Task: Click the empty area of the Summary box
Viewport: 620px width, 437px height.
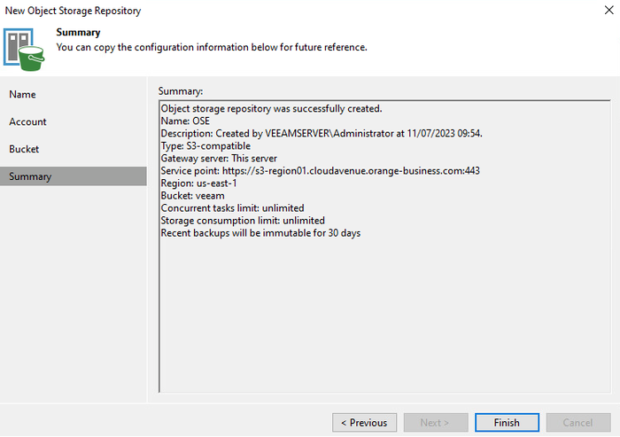Action: coord(384,315)
